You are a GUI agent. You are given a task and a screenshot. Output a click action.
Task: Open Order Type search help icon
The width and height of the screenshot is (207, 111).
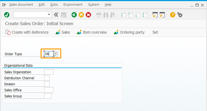point(56,54)
